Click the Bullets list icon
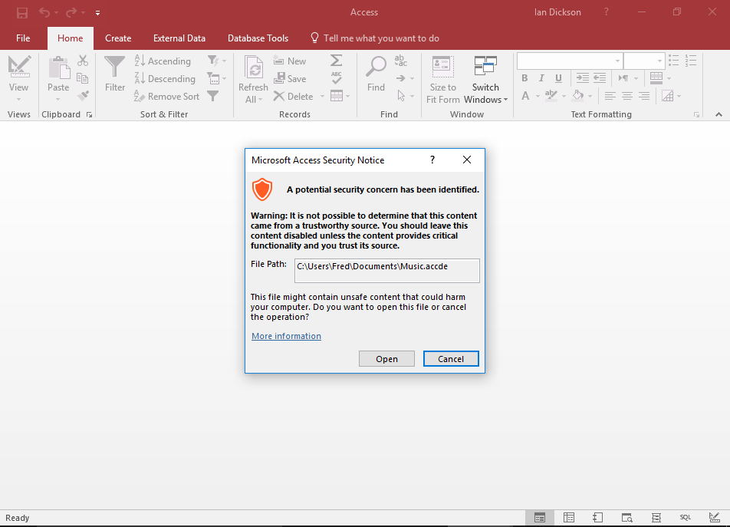The height and width of the screenshot is (527, 730). (x=674, y=61)
